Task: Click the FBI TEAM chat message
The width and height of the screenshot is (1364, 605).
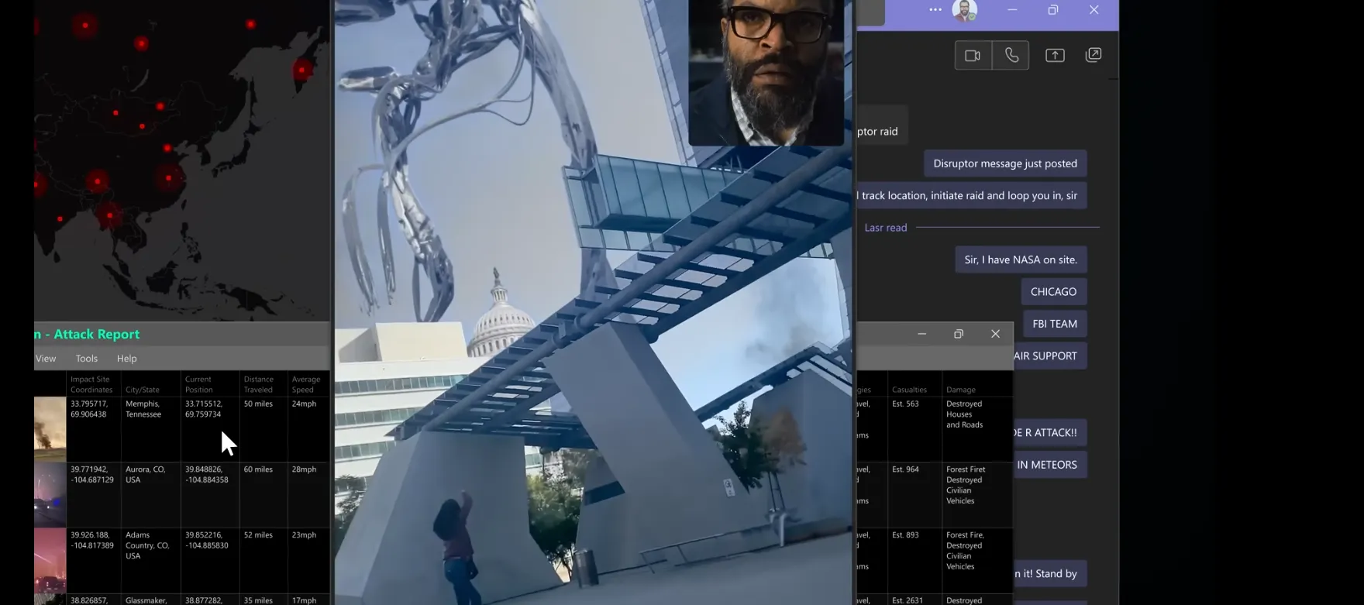Action: (x=1055, y=324)
